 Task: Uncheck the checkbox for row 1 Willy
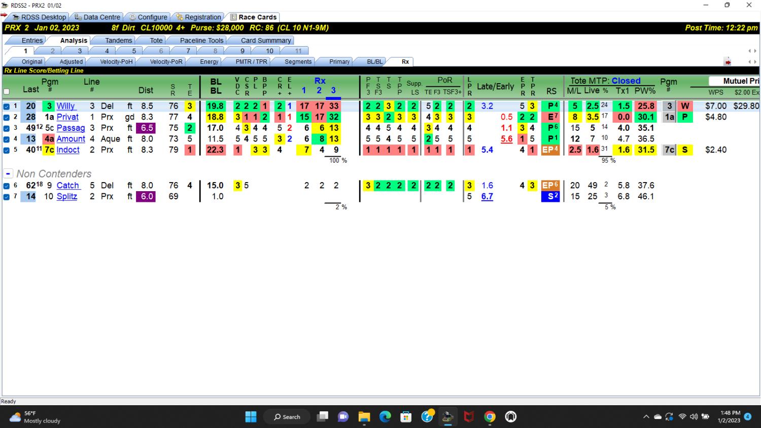point(7,106)
